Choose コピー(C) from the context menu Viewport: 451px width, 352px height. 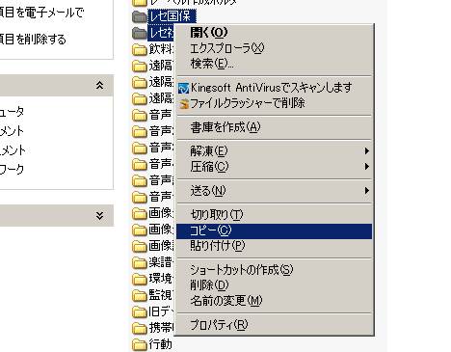(274, 231)
